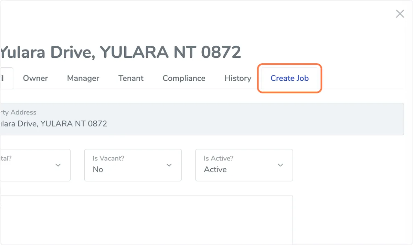Viewport: 413px width, 245px height.
Task: Close the property dialog with the X
Action: (400, 14)
